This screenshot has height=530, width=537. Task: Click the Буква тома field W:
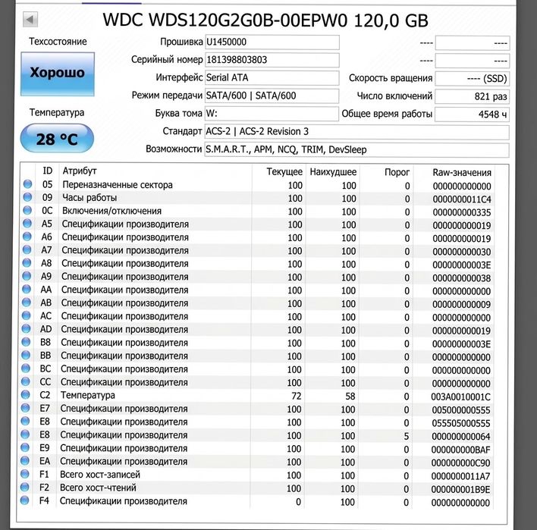[x=272, y=113]
